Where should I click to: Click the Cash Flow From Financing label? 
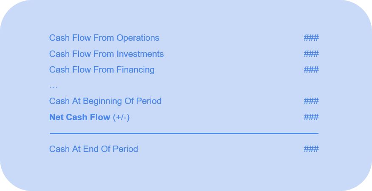coord(101,70)
